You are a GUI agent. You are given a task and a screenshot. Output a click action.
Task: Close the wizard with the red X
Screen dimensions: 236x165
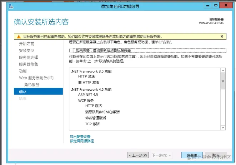point(226,5)
